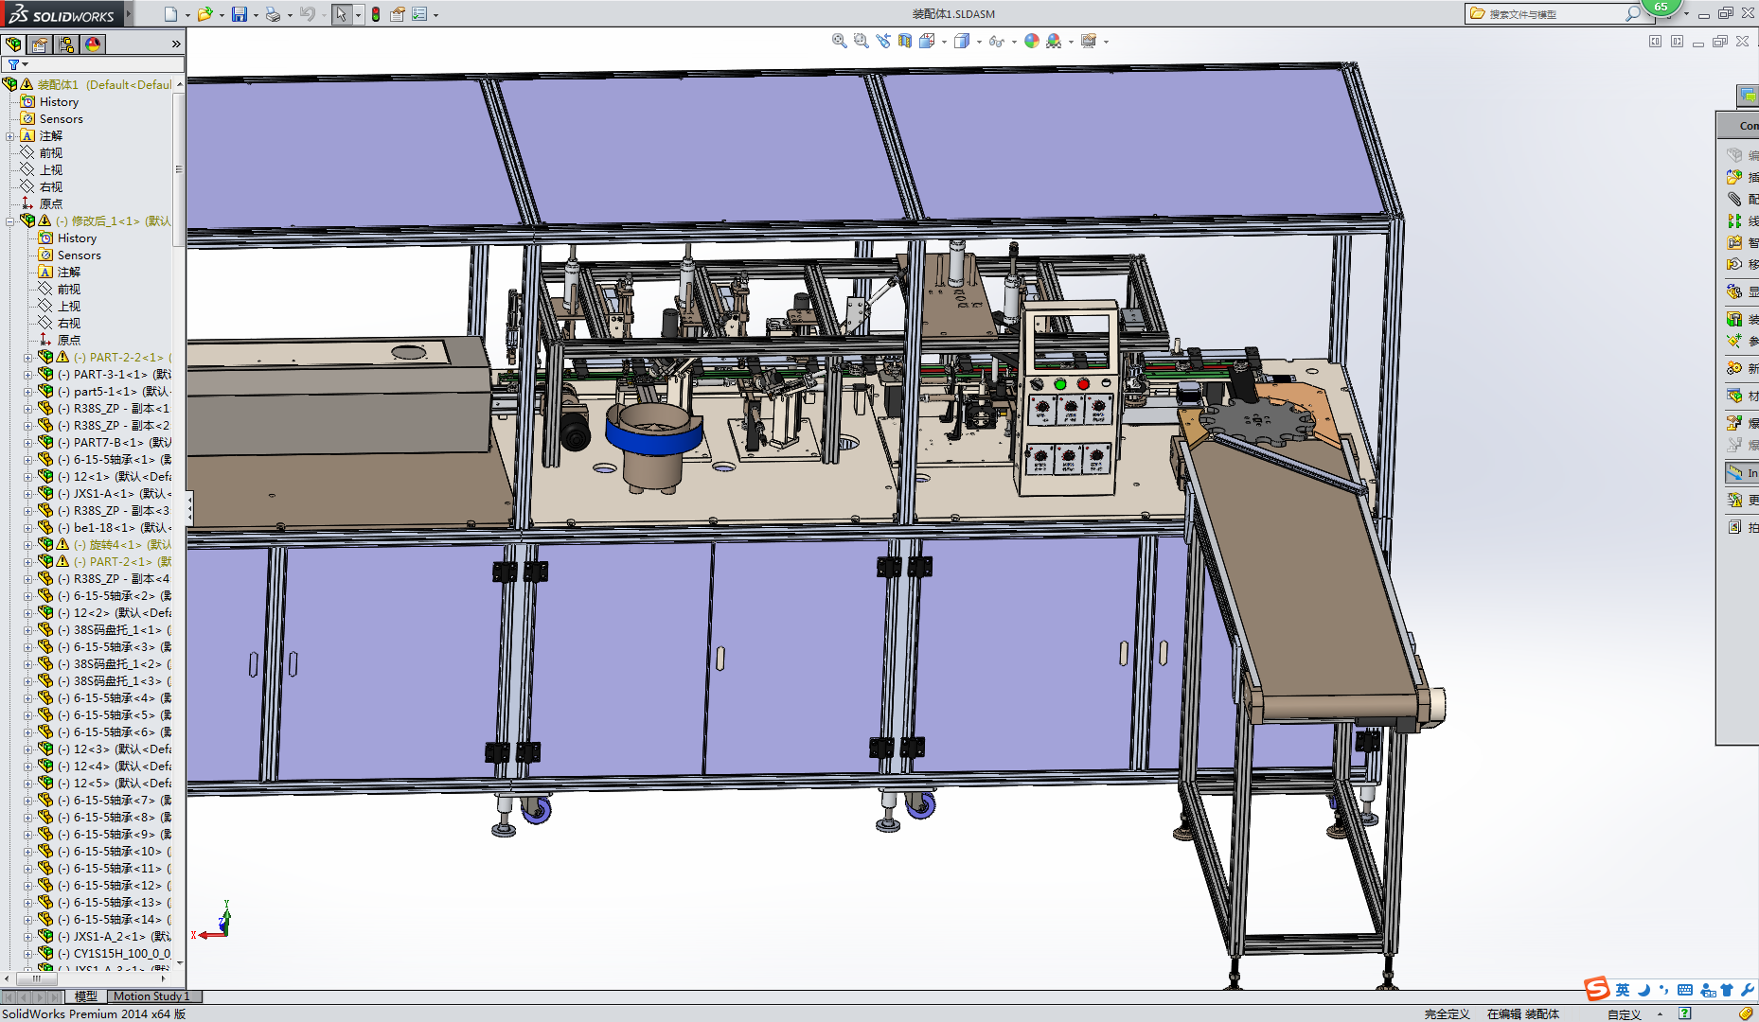Click the Previous View icon
The height and width of the screenshot is (1022, 1759).
882,41
